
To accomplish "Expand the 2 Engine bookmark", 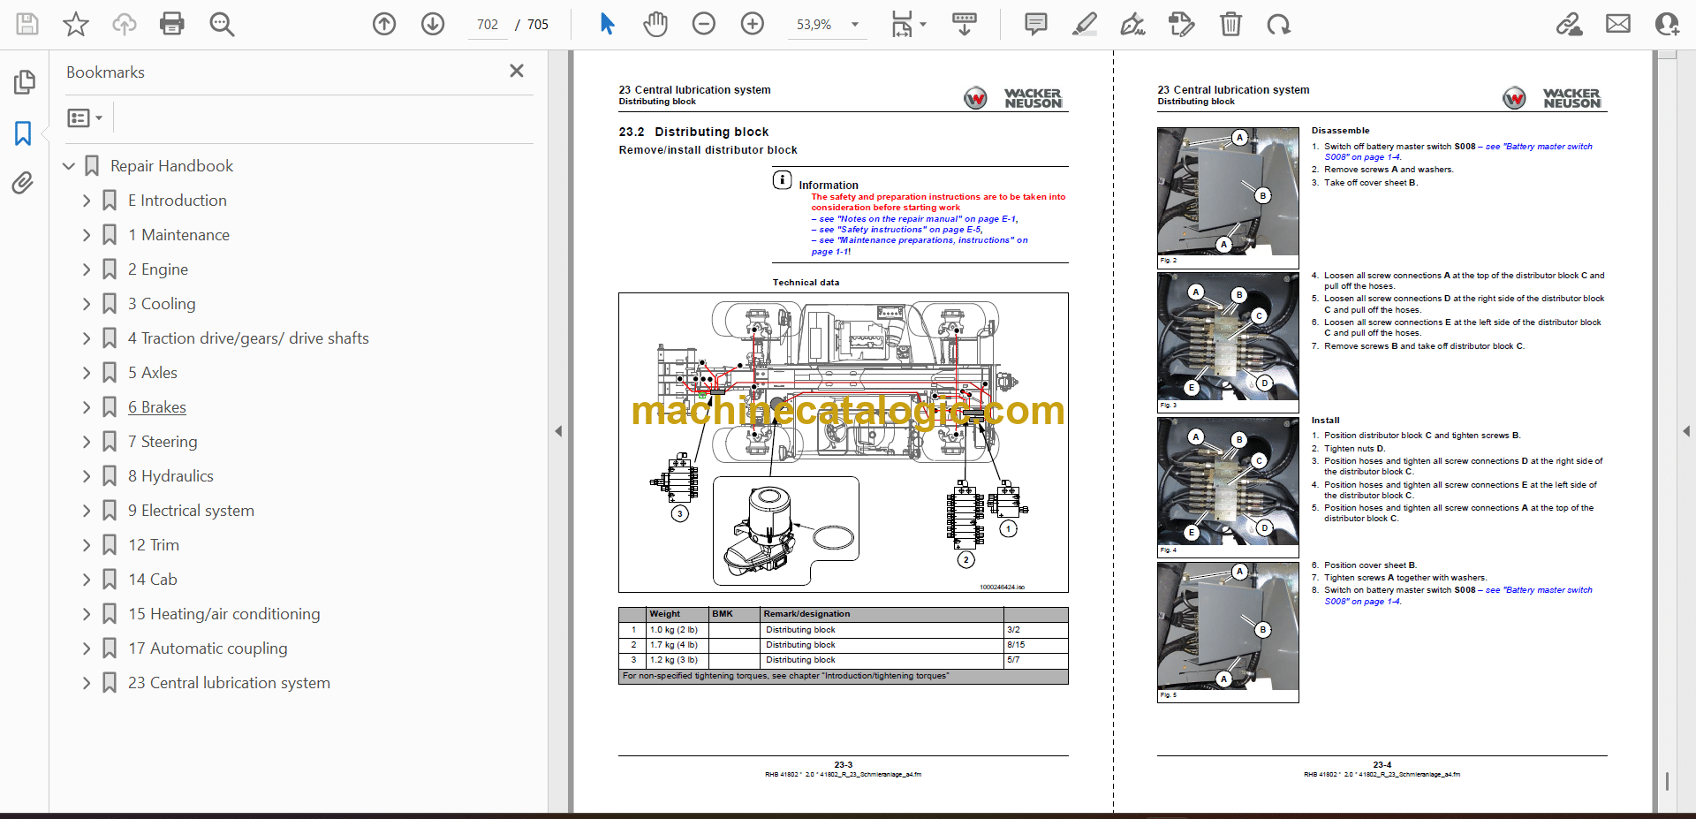I will coord(87,269).
